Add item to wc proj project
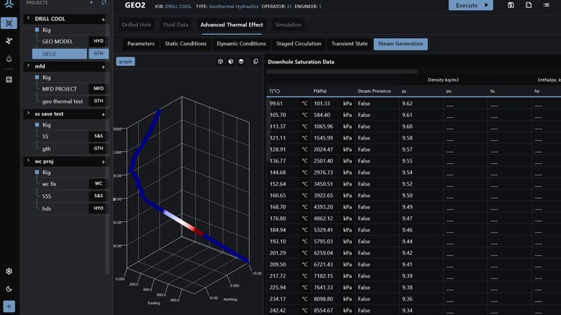 (103, 162)
